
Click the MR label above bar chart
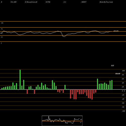click(112, 66)
